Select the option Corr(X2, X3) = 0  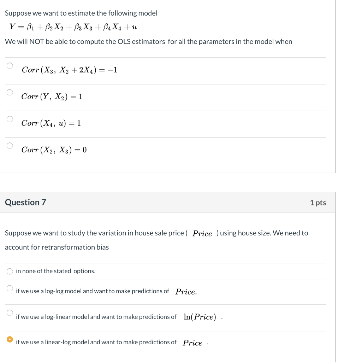coord(10,145)
